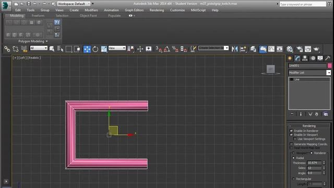
Task: Switch to the Modify command panel tab
Action: pyautogui.click(x=297, y=58)
